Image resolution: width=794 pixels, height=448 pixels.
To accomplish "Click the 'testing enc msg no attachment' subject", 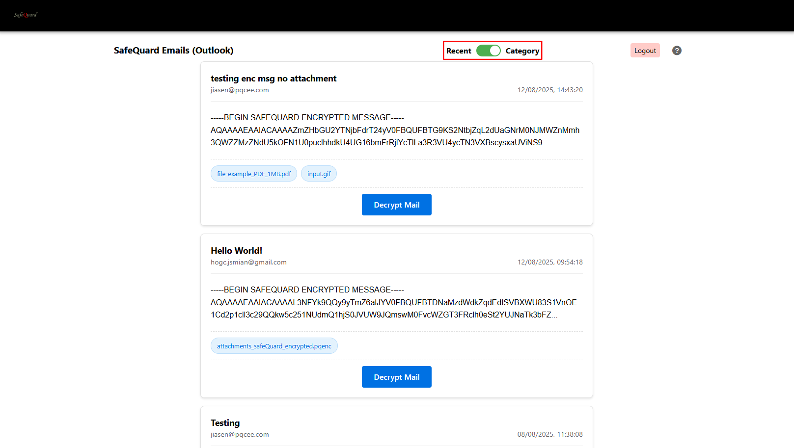I will (x=274, y=79).
